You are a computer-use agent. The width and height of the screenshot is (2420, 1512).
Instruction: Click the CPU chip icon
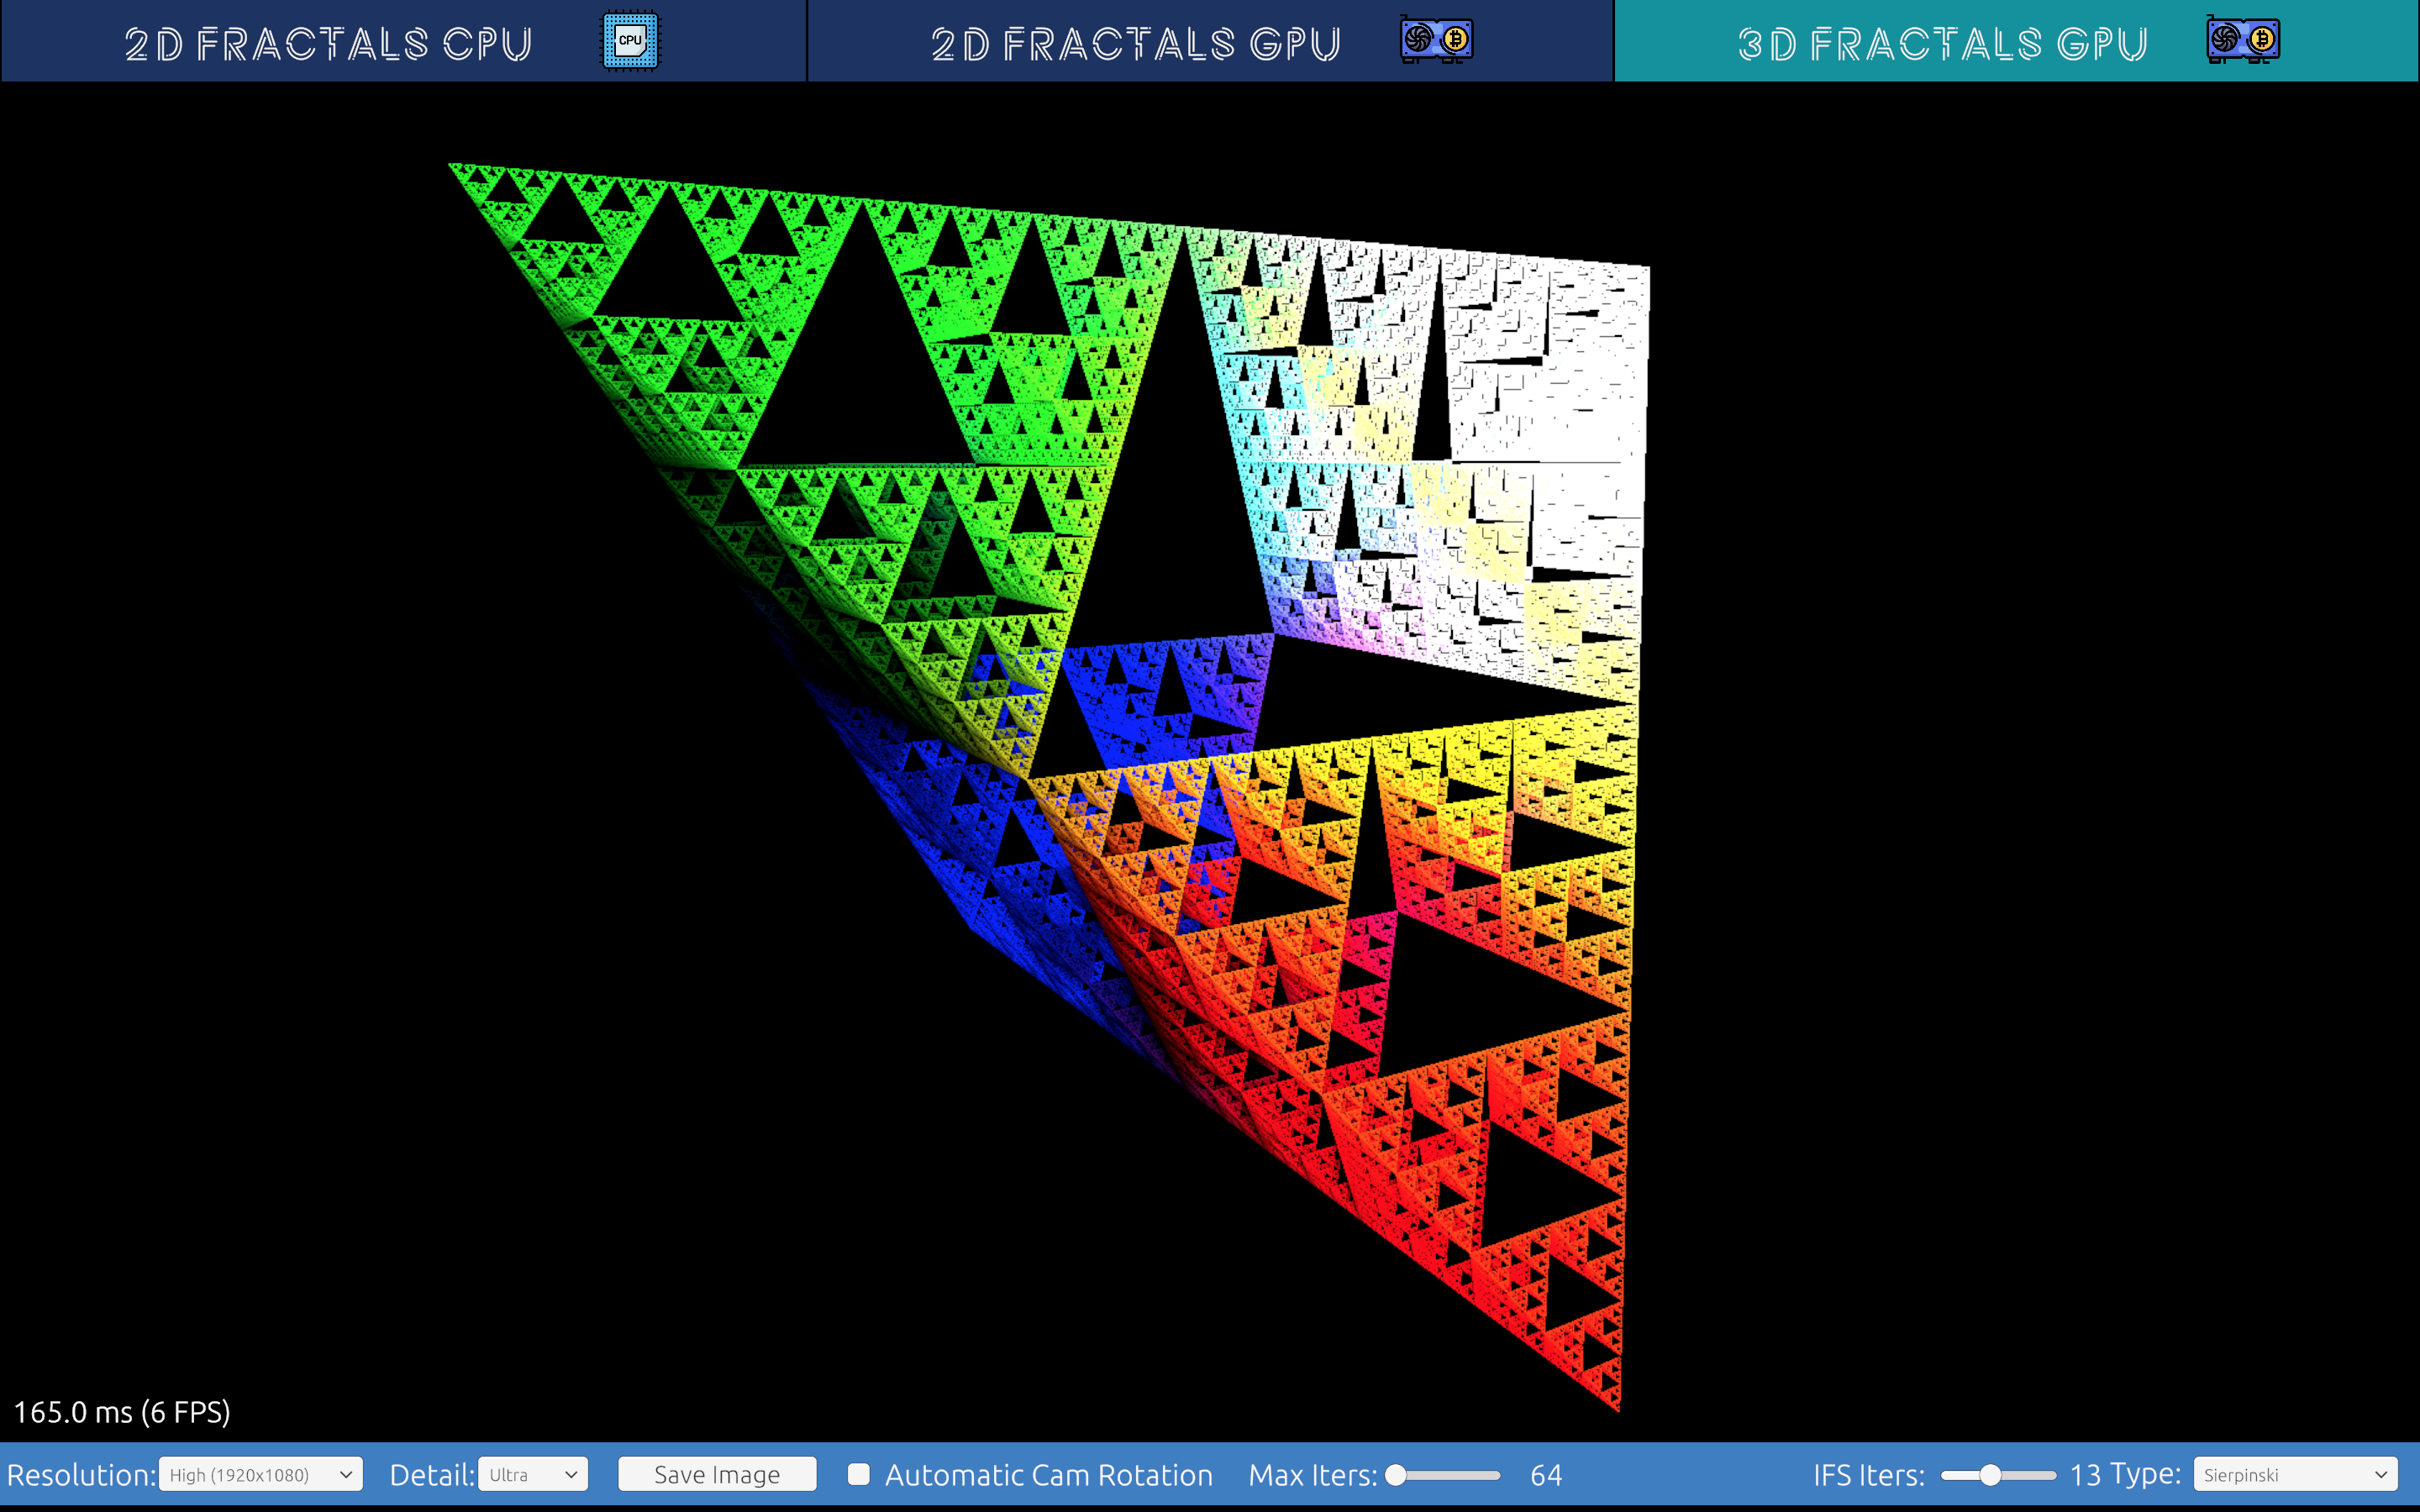630,41
